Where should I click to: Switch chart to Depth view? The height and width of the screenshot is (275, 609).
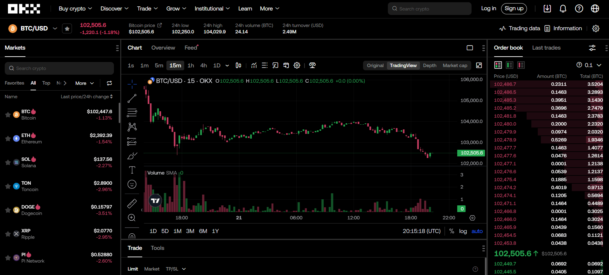coord(430,65)
